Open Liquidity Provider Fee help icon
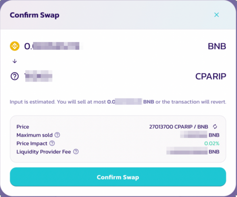Viewport: 237px width, 197px height. point(76,151)
